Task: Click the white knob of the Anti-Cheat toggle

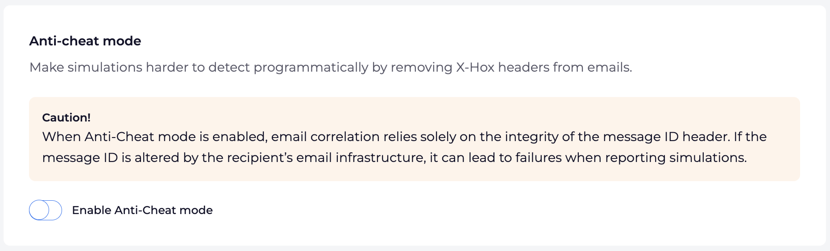Action: pos(39,210)
